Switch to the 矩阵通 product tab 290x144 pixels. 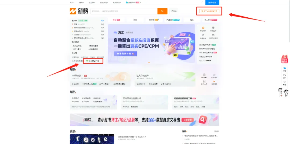154,20
